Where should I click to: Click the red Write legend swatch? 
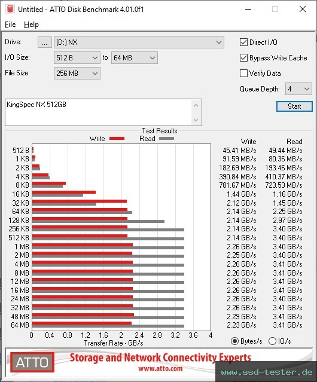[117, 139]
